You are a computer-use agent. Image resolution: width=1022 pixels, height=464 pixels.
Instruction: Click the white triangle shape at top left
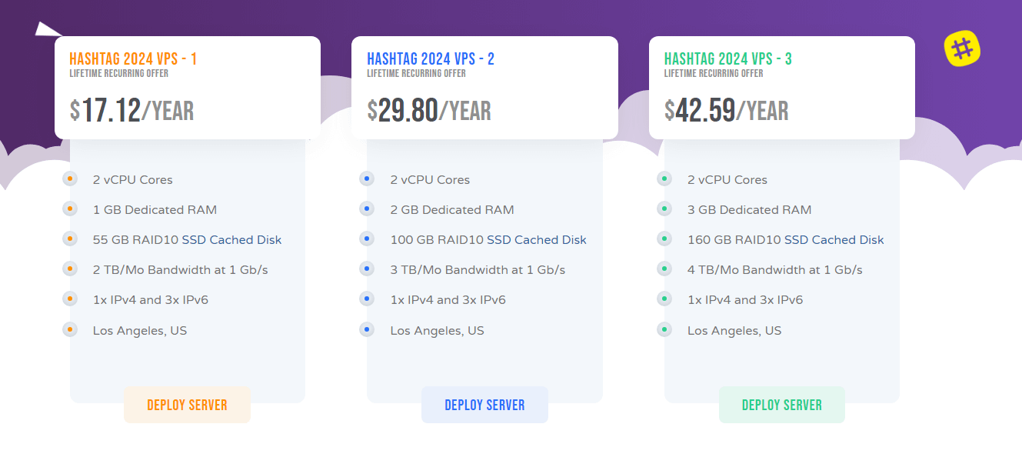[x=45, y=30]
